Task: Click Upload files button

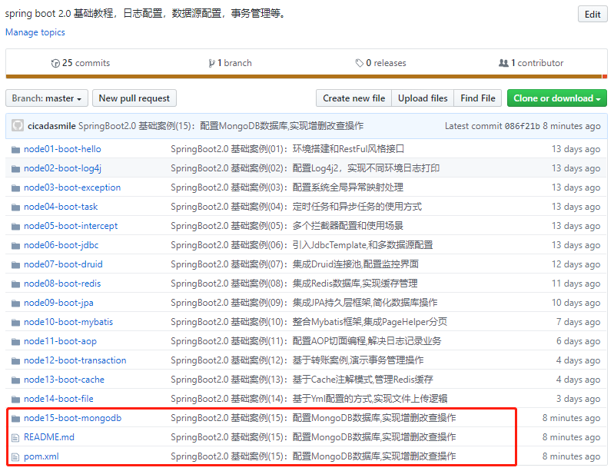Action: (423, 98)
